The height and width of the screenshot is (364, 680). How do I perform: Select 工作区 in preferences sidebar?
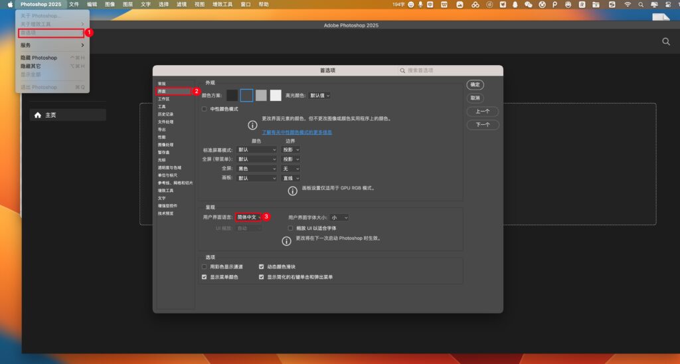coord(164,99)
